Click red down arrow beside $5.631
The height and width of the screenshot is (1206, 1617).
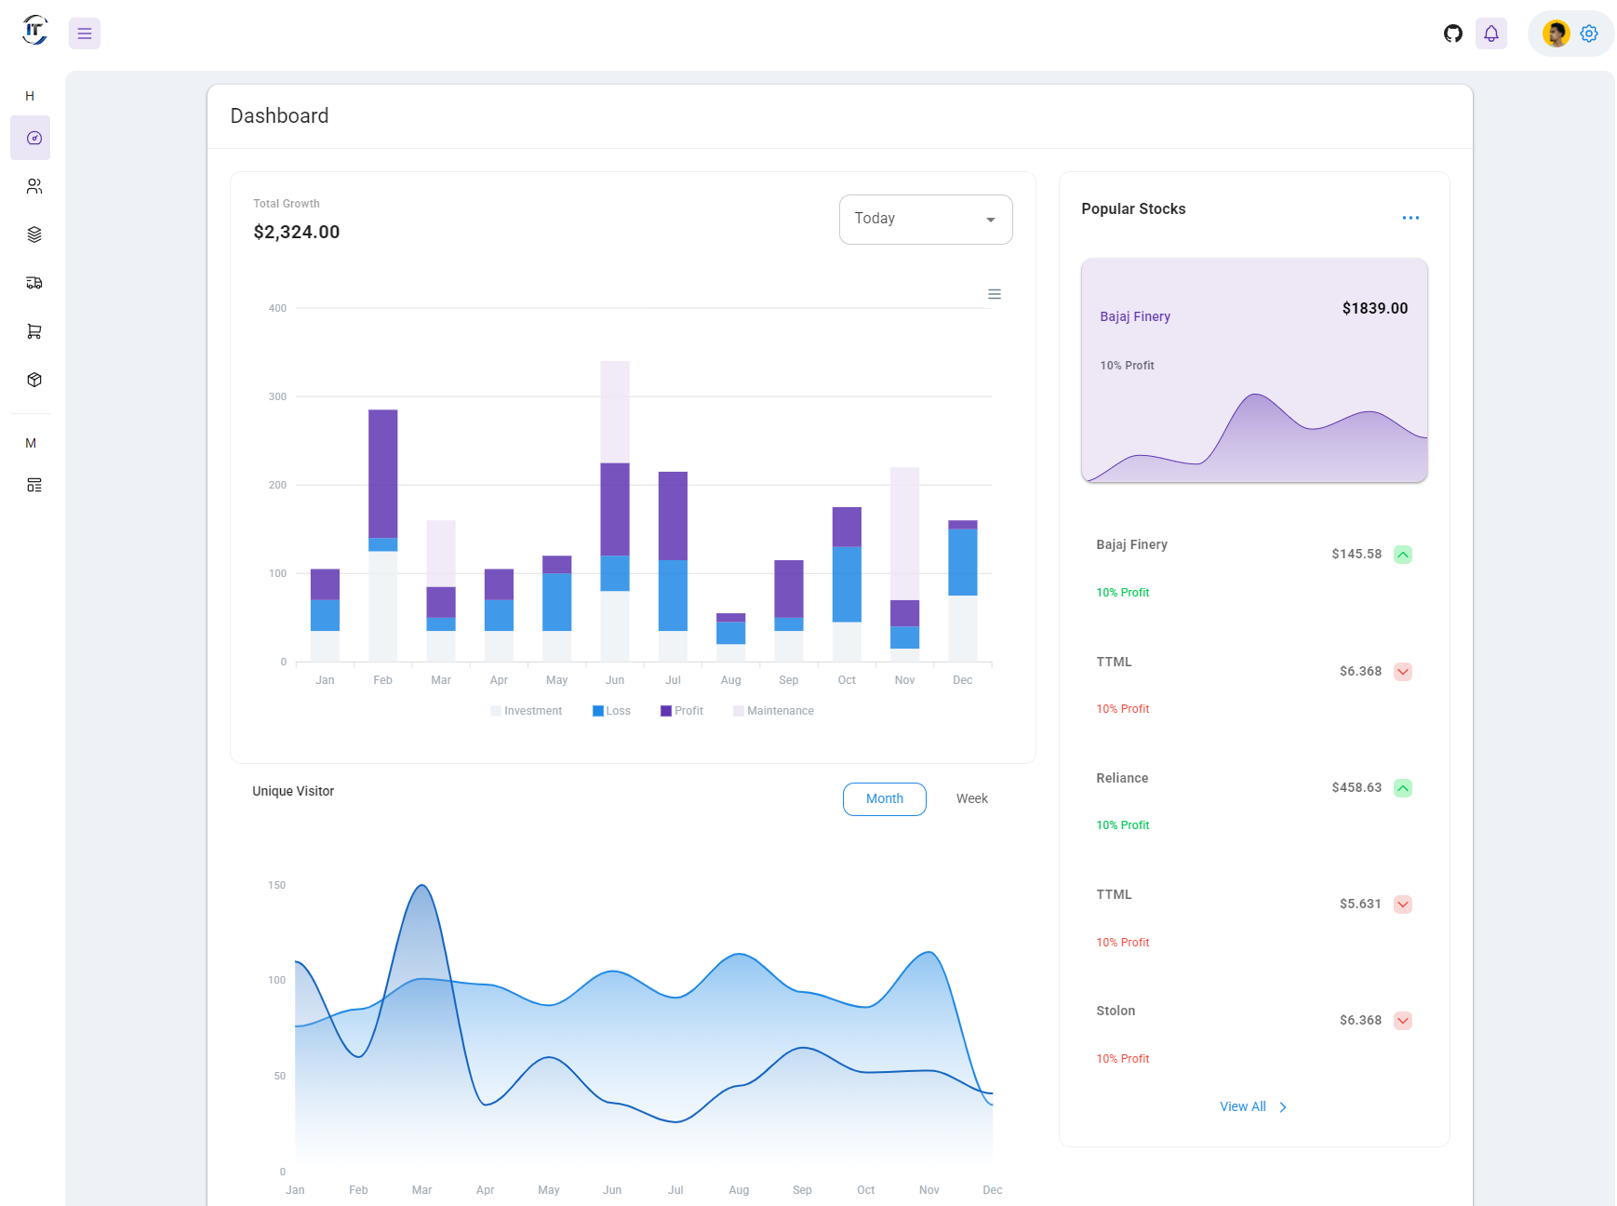1403,904
